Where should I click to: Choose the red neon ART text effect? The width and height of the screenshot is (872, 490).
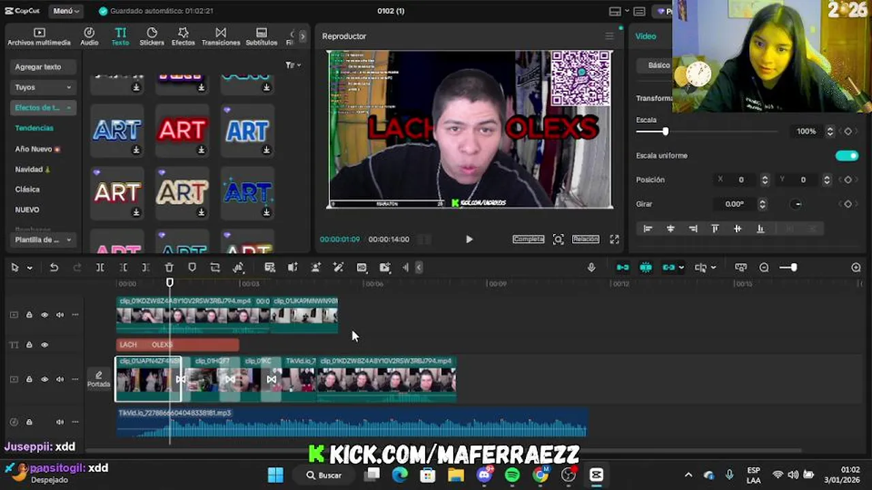182,130
